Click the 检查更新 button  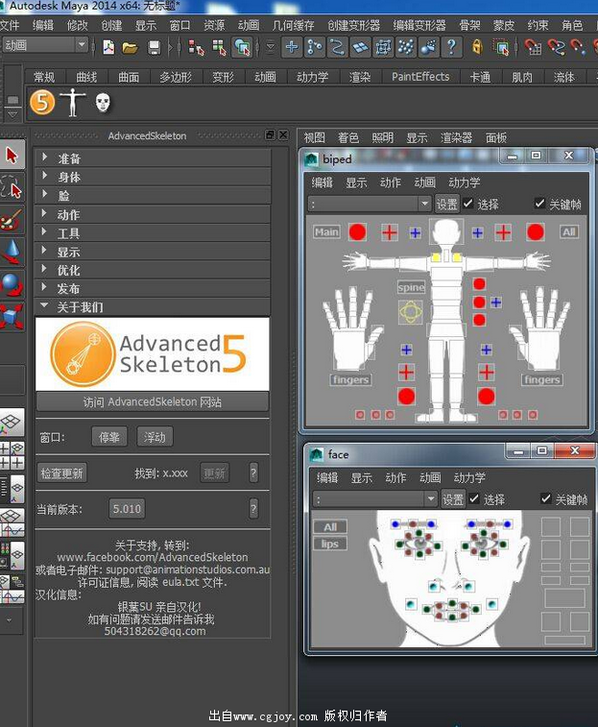(61, 473)
